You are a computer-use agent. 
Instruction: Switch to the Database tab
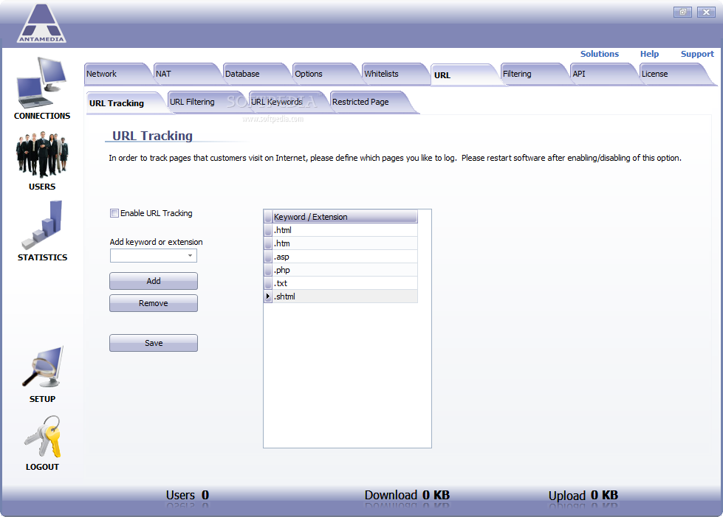pyautogui.click(x=256, y=74)
